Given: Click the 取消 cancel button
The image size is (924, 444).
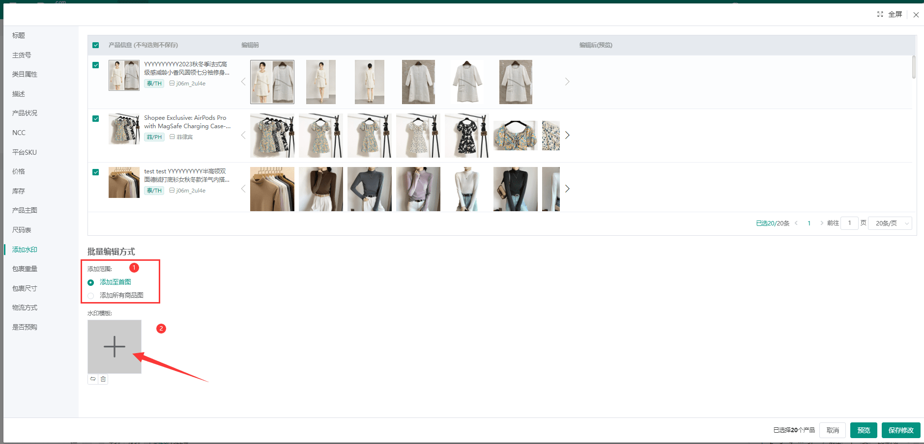Looking at the screenshot, I should tap(833, 430).
